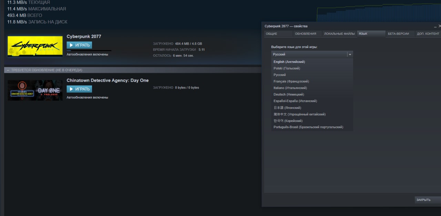This screenshot has width=441, height=216.
Task: Choose Polski (Польский) from the list
Action: click(x=312, y=68)
